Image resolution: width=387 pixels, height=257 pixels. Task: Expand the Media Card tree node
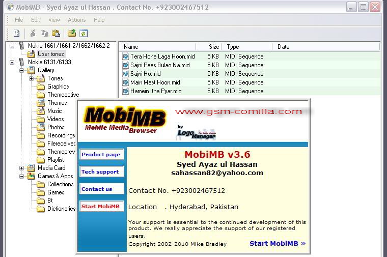tap(22, 168)
